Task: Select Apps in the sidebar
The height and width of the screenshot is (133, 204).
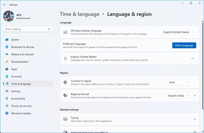Action: (x=14, y=69)
